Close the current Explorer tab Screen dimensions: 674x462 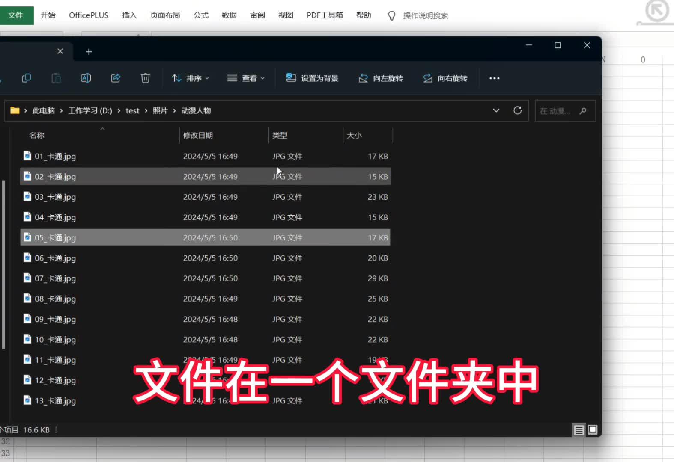point(60,51)
